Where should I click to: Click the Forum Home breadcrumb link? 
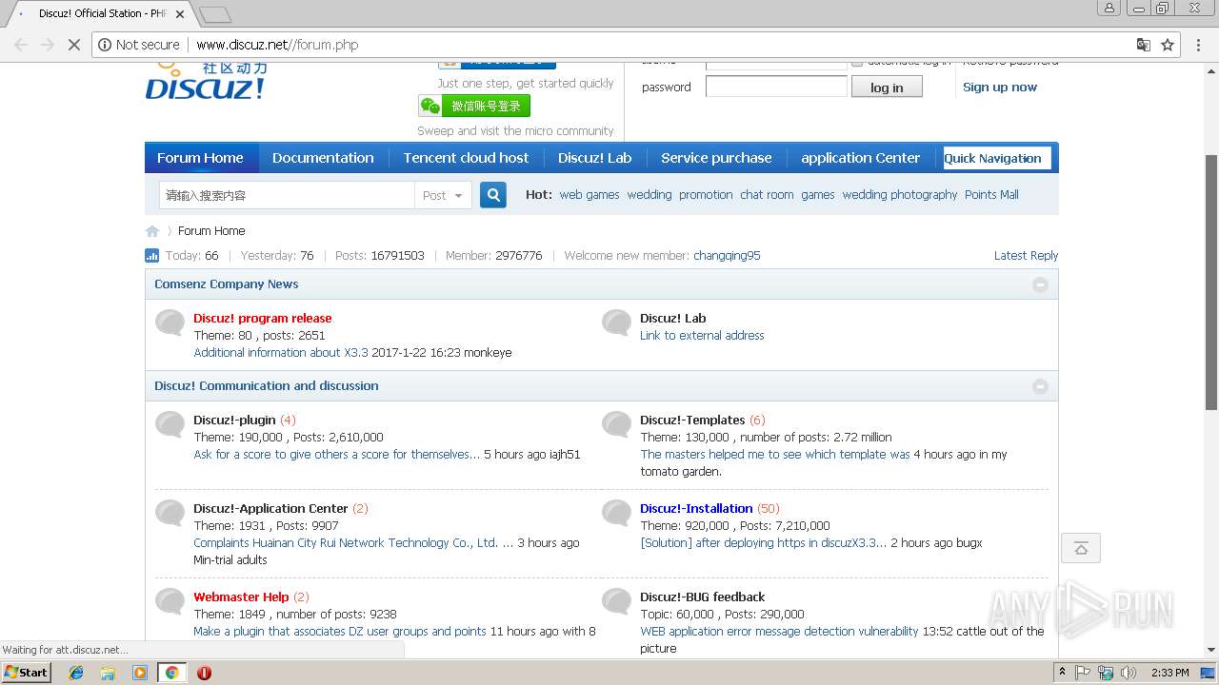click(211, 230)
